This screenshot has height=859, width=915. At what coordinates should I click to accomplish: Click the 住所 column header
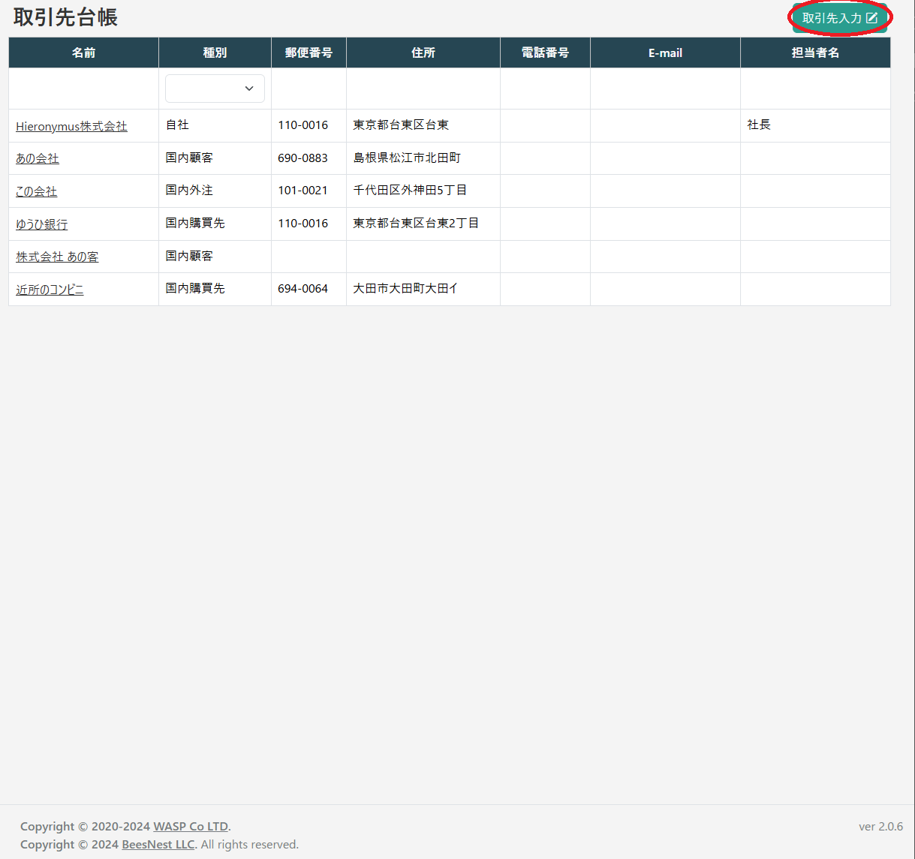pyautogui.click(x=423, y=52)
